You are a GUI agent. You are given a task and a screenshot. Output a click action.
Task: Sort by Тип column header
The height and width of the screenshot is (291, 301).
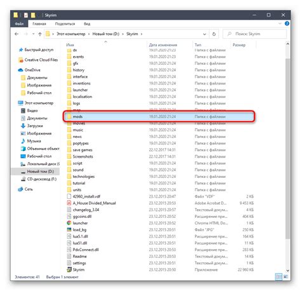tap(198, 45)
